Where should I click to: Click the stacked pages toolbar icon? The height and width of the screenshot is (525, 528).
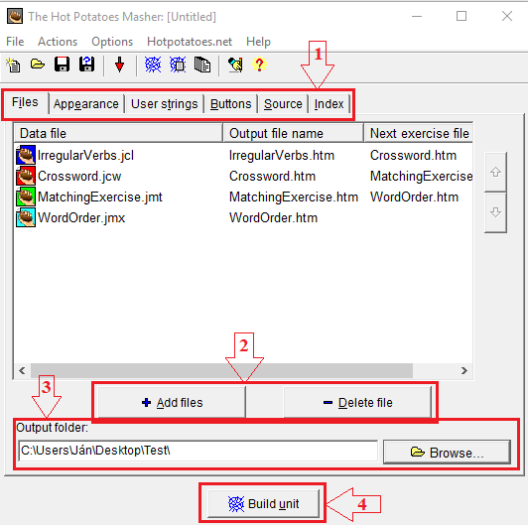[x=202, y=65]
